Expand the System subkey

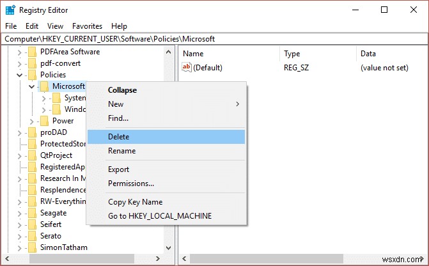coord(43,98)
